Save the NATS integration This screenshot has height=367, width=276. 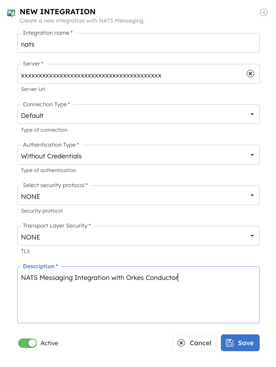pyautogui.click(x=240, y=343)
